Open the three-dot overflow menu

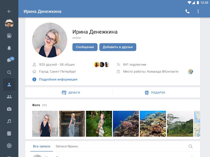pos(198,11)
